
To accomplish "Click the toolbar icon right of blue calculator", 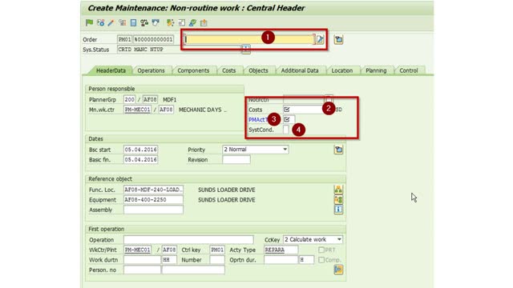I will 144,22.
